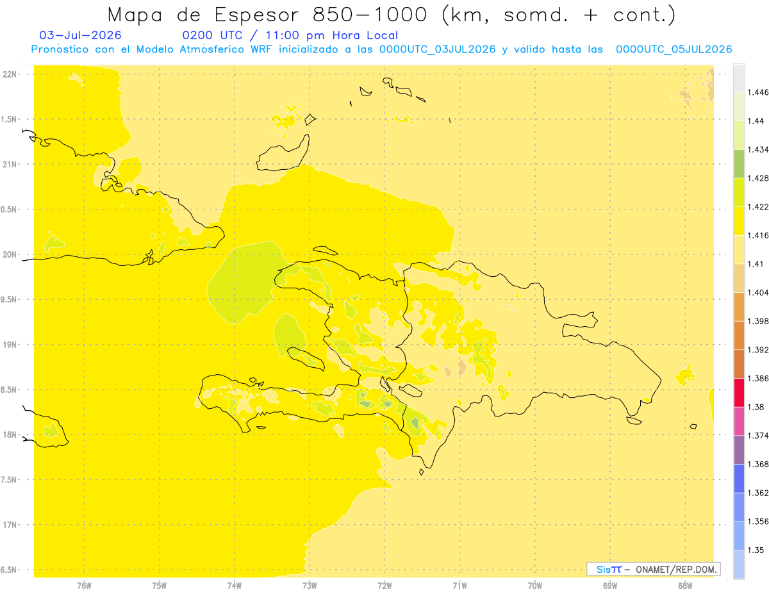Click the colorbar value '1.428'
Screen dimensions: 769x594
[758, 178]
